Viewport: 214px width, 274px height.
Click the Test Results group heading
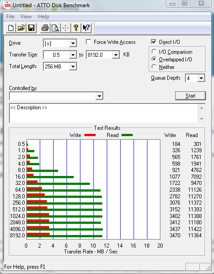(107, 128)
